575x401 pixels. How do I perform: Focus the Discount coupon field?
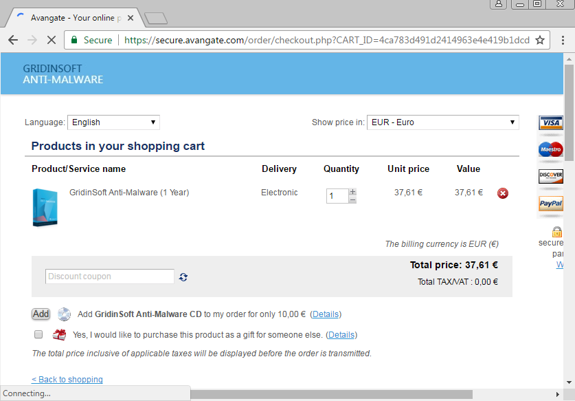click(x=110, y=277)
